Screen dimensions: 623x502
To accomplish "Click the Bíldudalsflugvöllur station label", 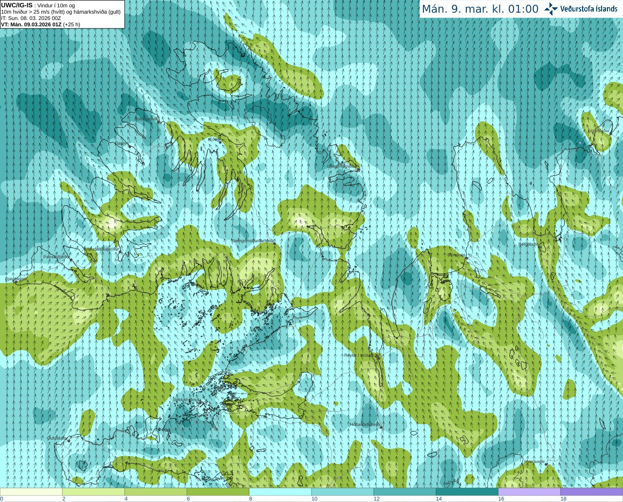I will pos(101,249).
